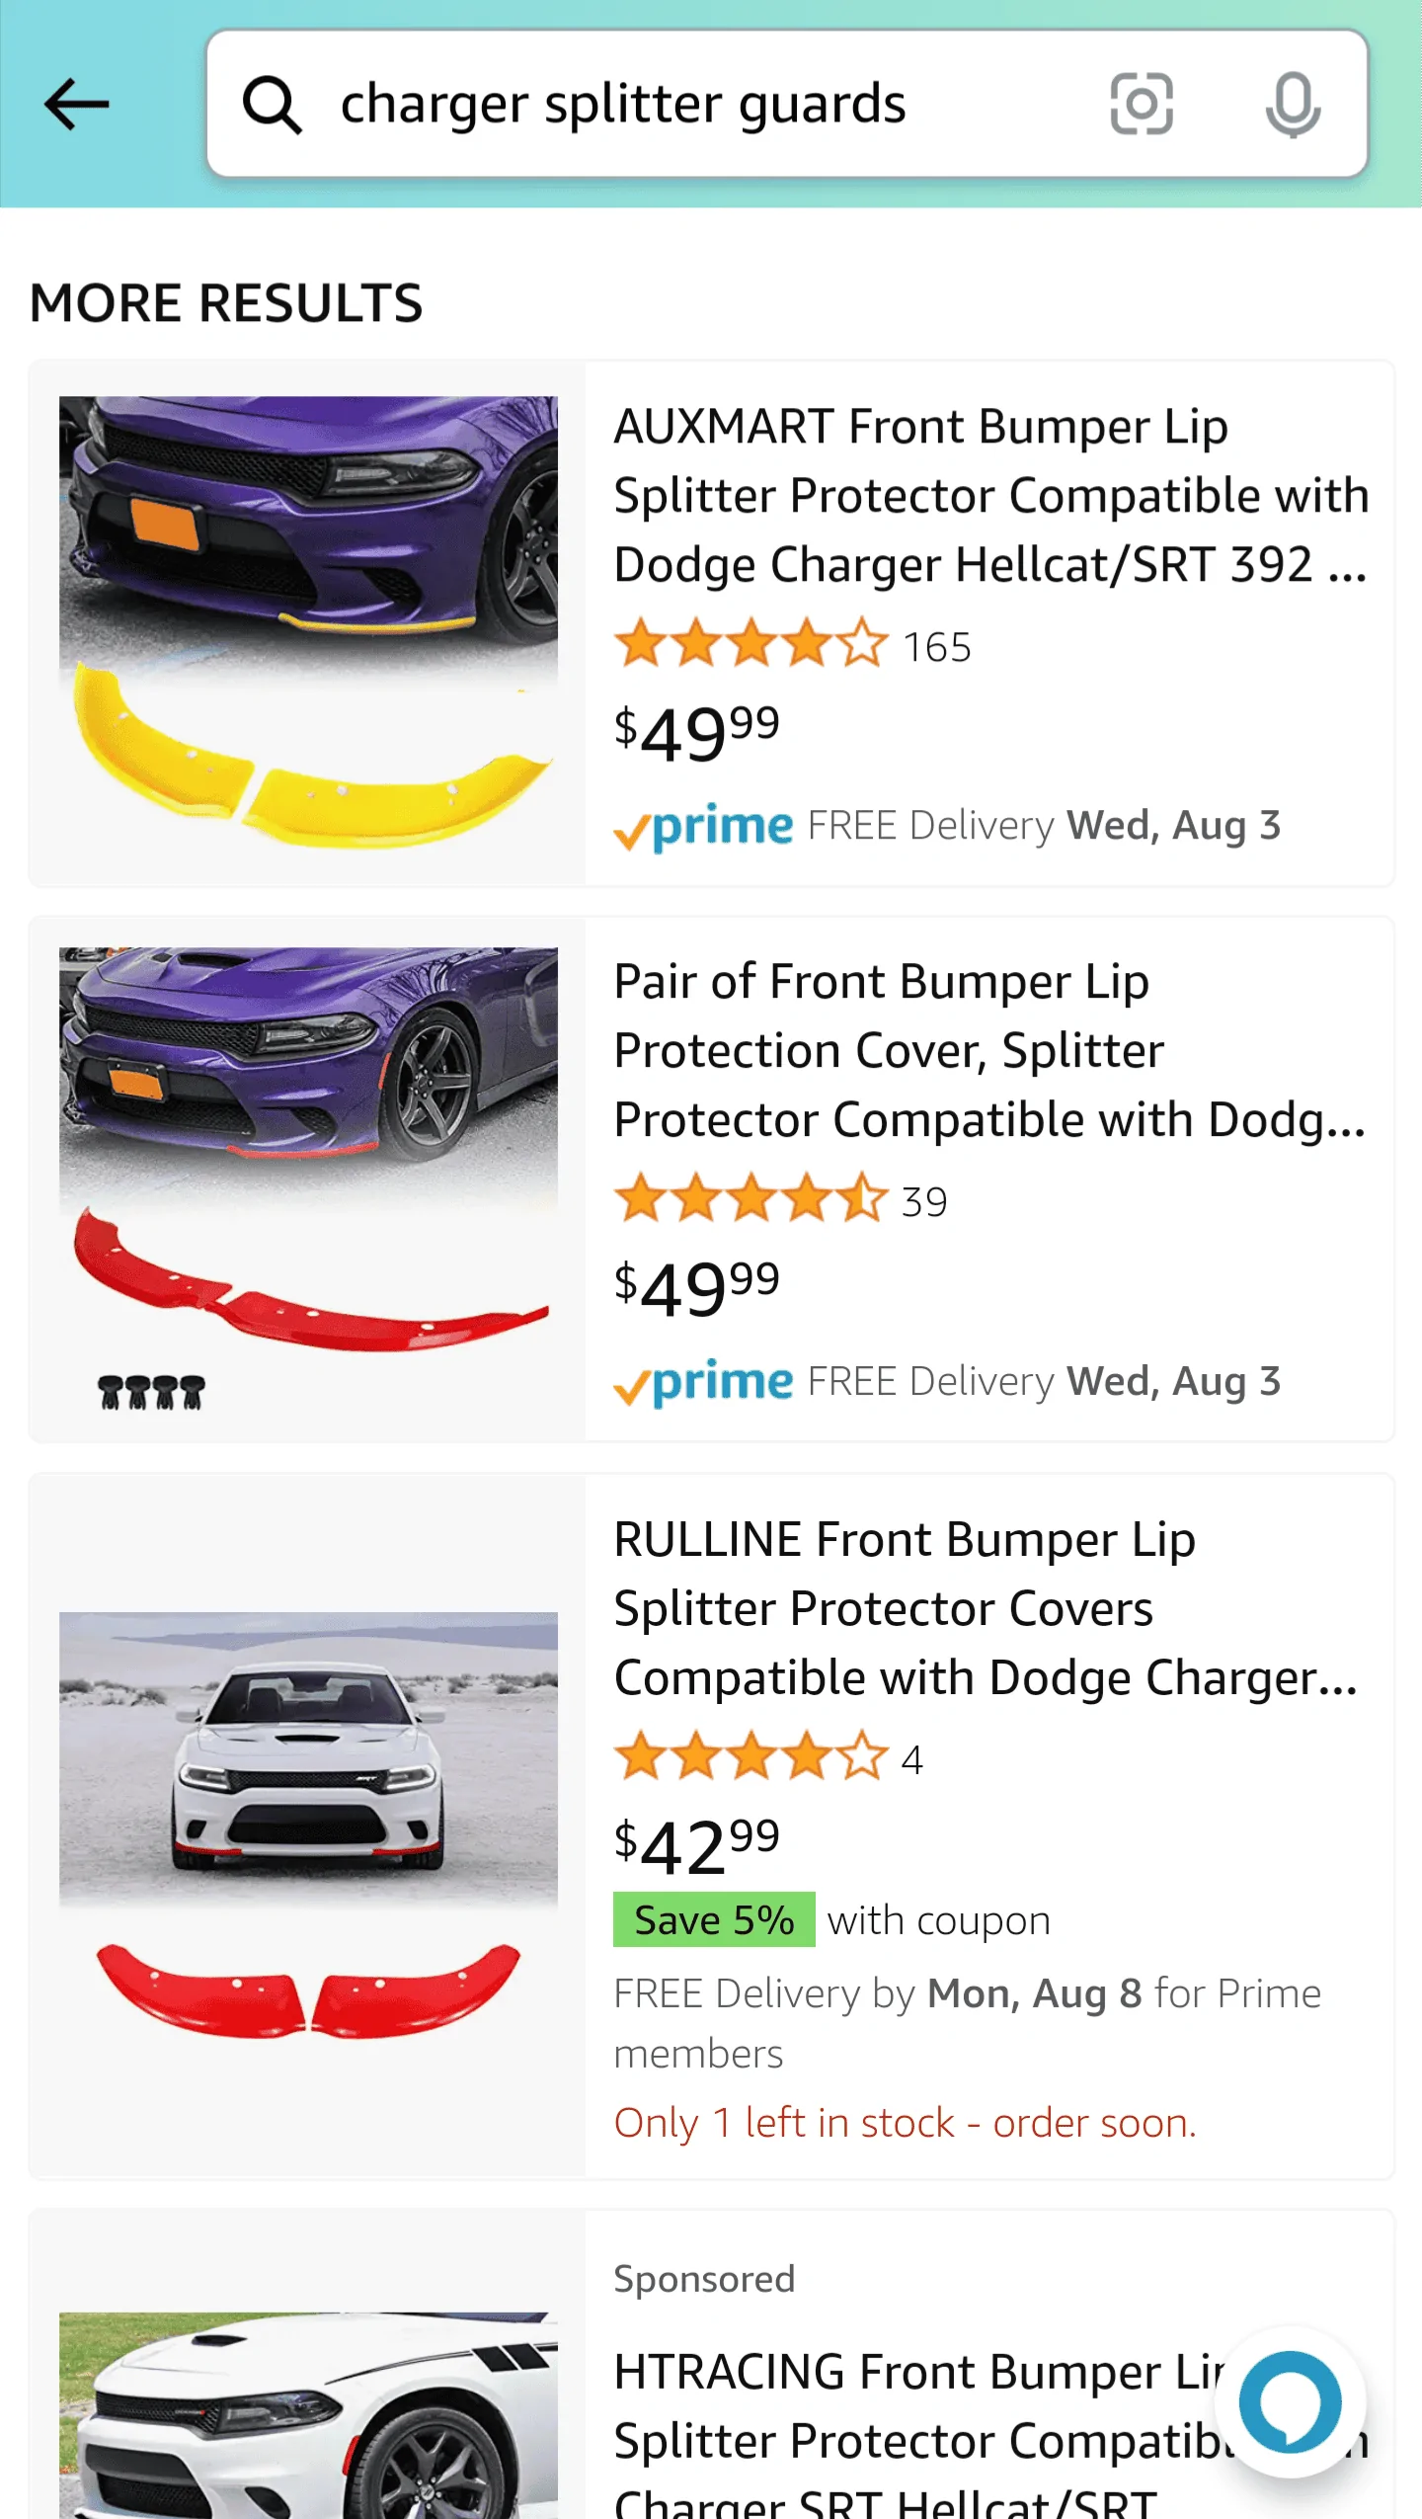This screenshot has height=2519, width=1422.
Task: Open the AUXMART Front Bumper Lip listing
Action: click(990, 495)
